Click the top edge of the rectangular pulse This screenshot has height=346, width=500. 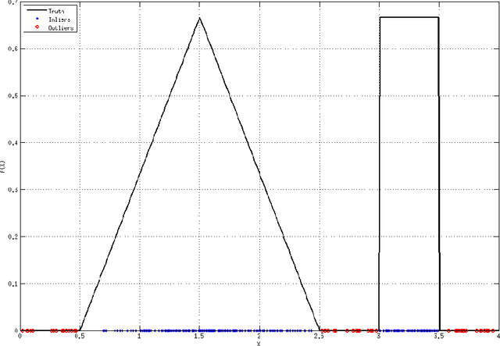(x=409, y=17)
